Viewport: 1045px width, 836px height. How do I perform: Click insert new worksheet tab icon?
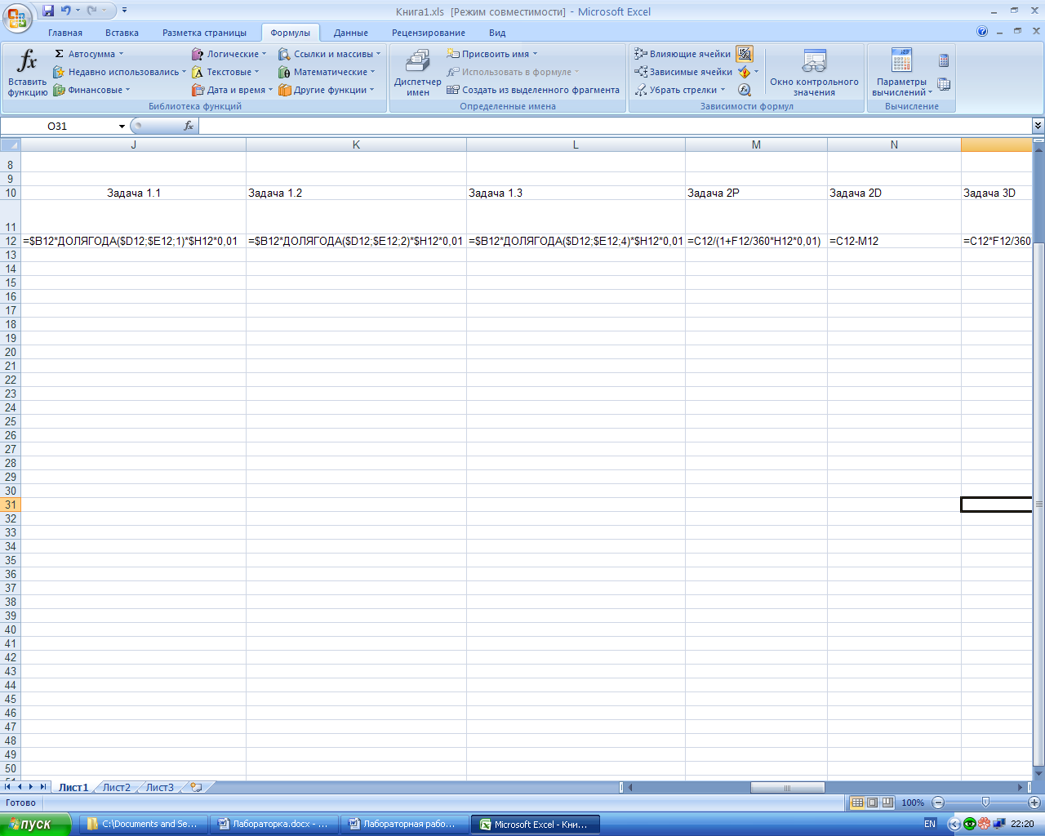pos(196,788)
